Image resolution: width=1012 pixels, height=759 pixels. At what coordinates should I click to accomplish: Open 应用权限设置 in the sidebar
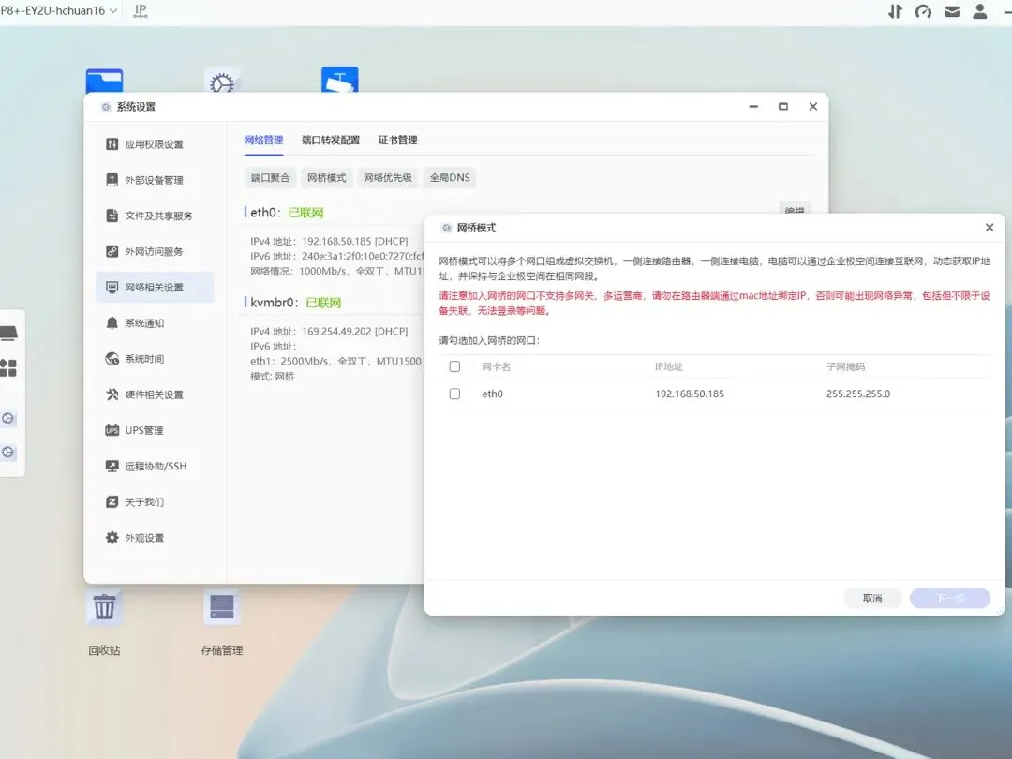pos(155,144)
